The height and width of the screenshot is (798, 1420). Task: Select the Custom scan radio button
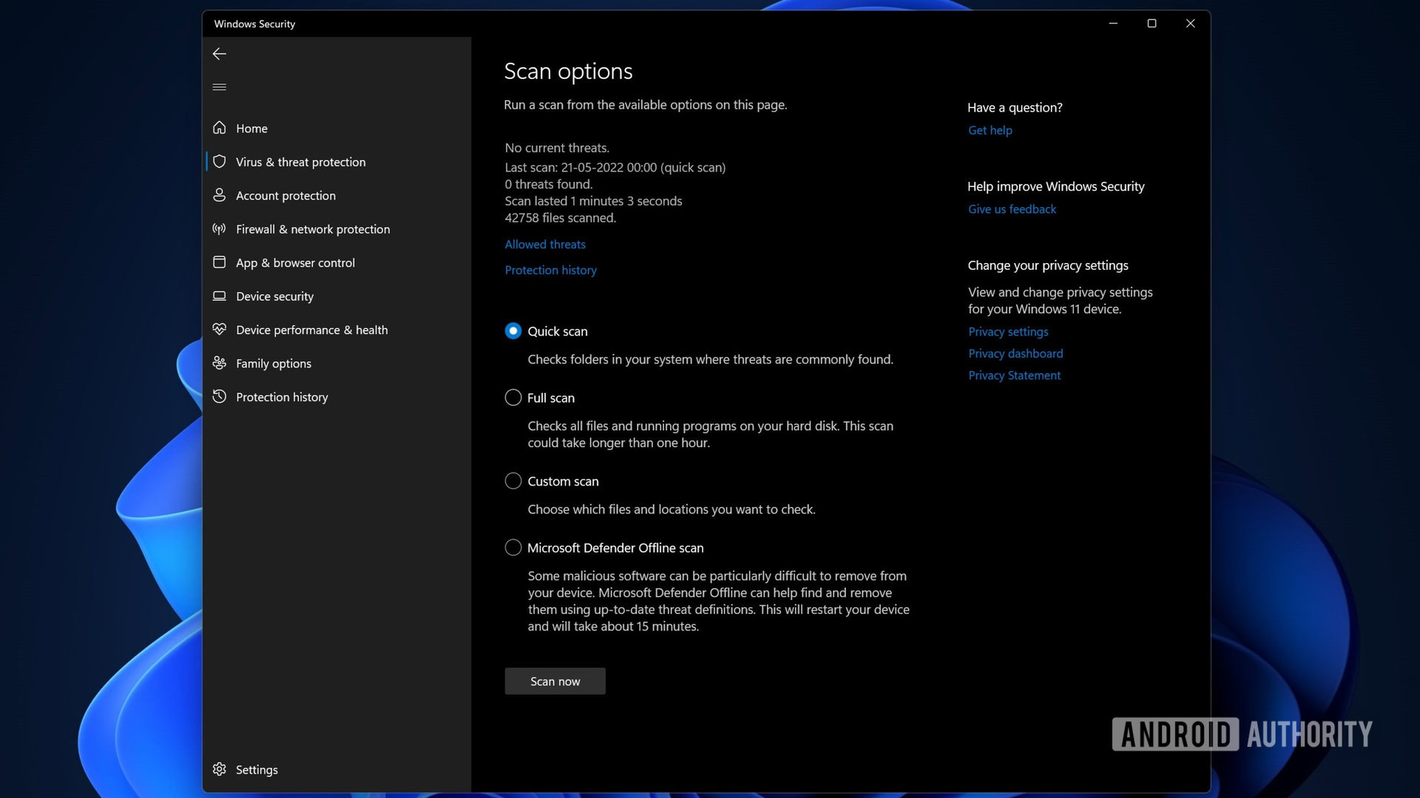[x=513, y=481]
